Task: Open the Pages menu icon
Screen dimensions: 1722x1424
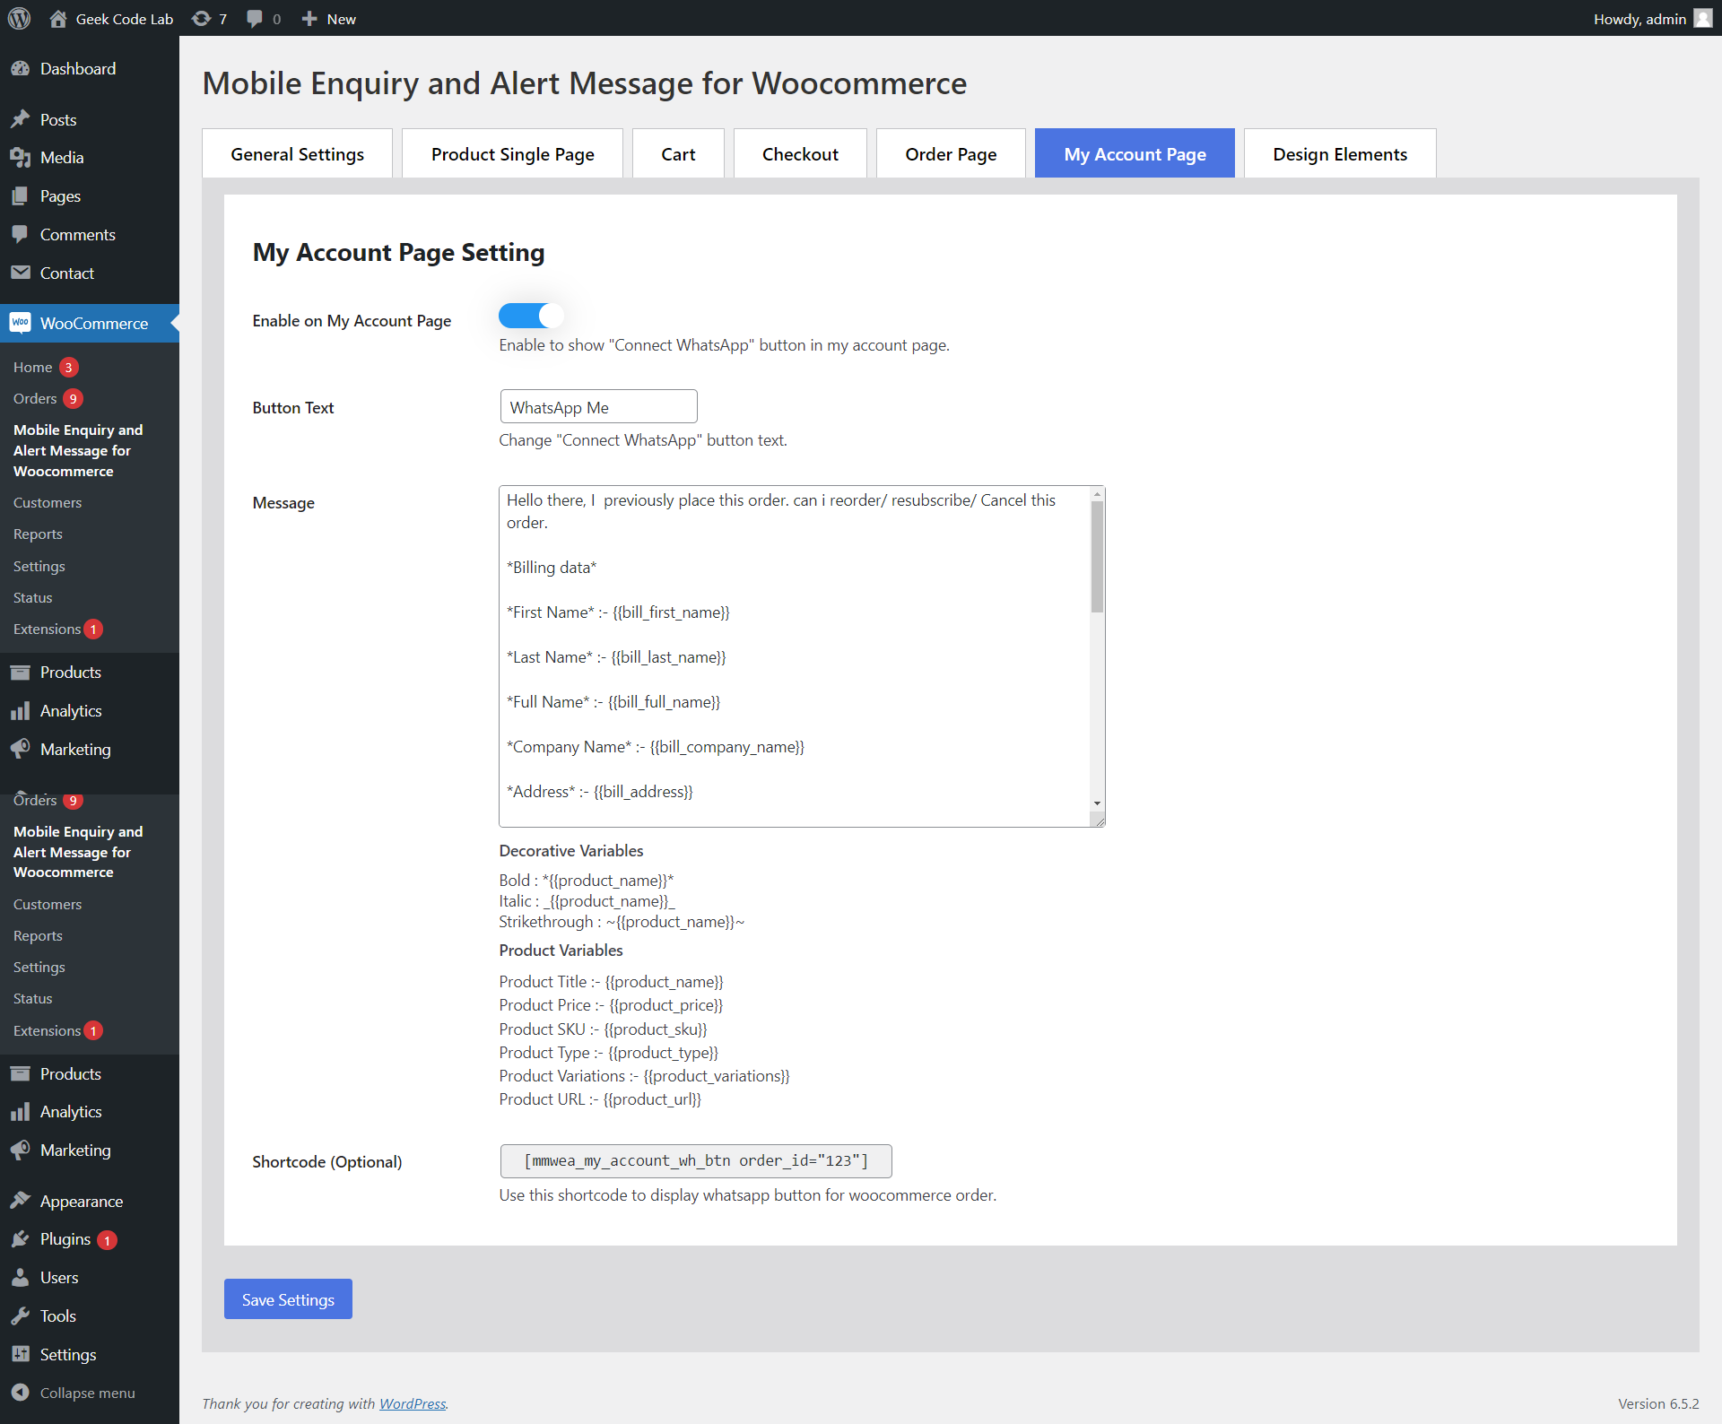Action: (x=21, y=196)
